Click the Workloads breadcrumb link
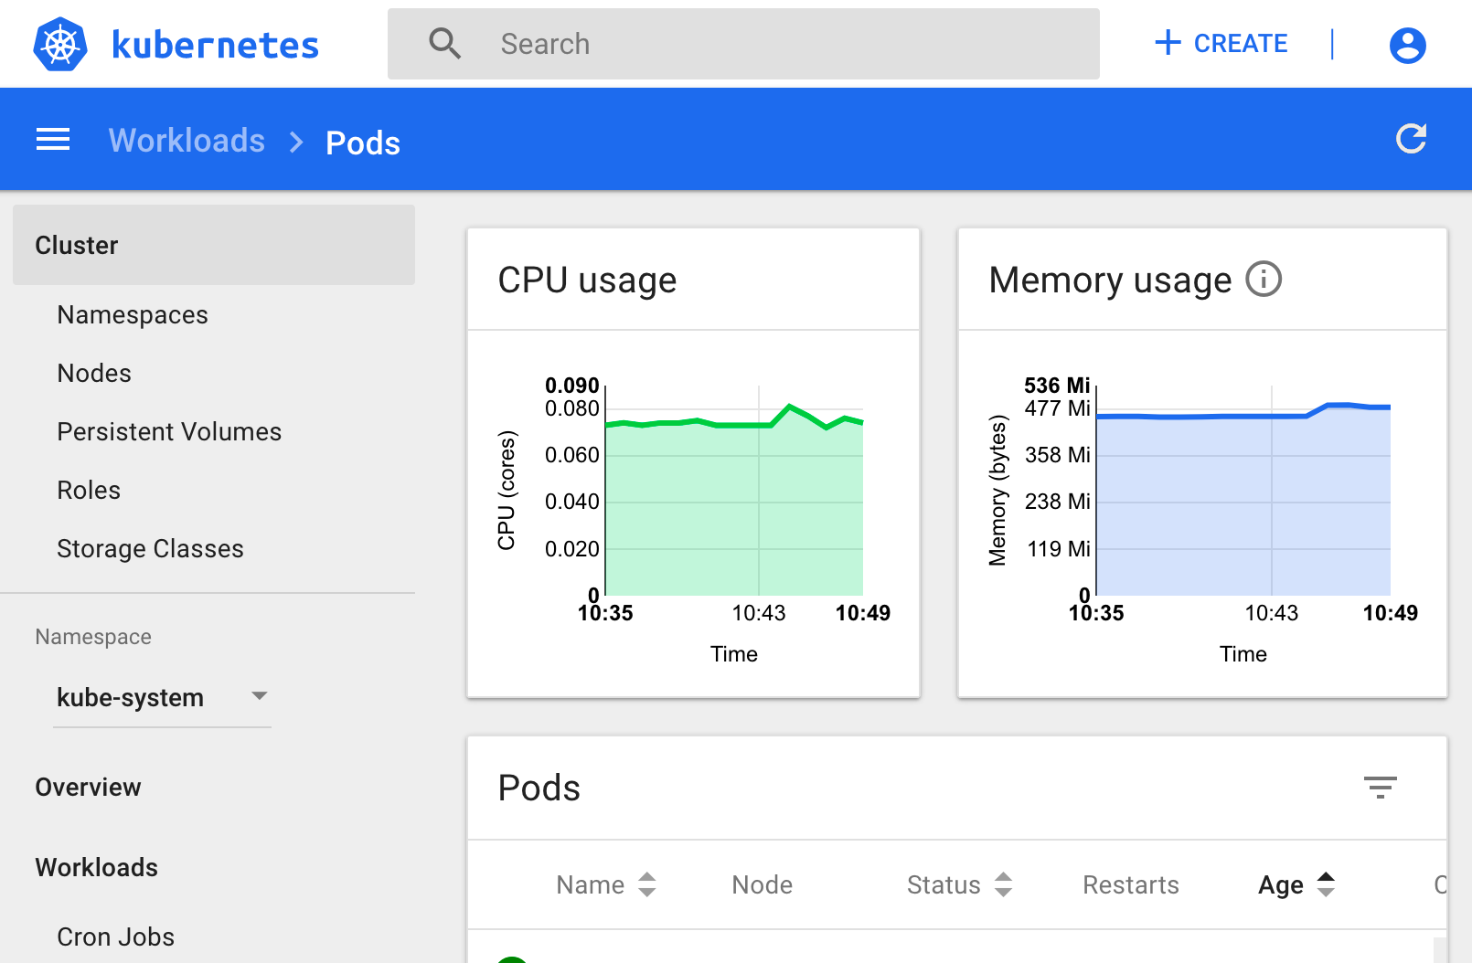Viewport: 1472px width, 963px height. pyautogui.click(x=187, y=141)
